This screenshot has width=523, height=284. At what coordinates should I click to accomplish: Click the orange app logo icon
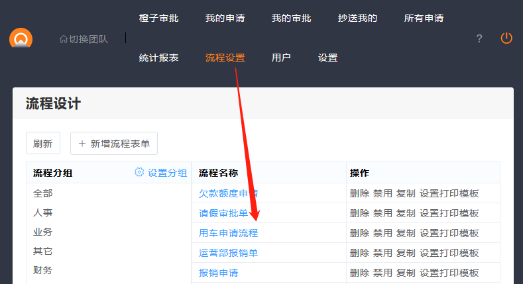click(x=21, y=39)
